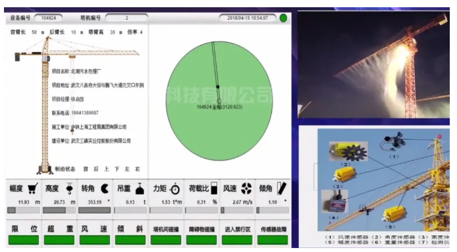457x252 pixels.
Task: Click the 项目经理 name line
Action: (68, 99)
